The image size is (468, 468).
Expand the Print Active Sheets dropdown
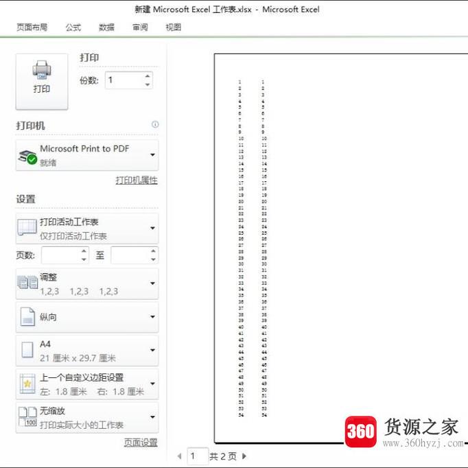coord(87,229)
